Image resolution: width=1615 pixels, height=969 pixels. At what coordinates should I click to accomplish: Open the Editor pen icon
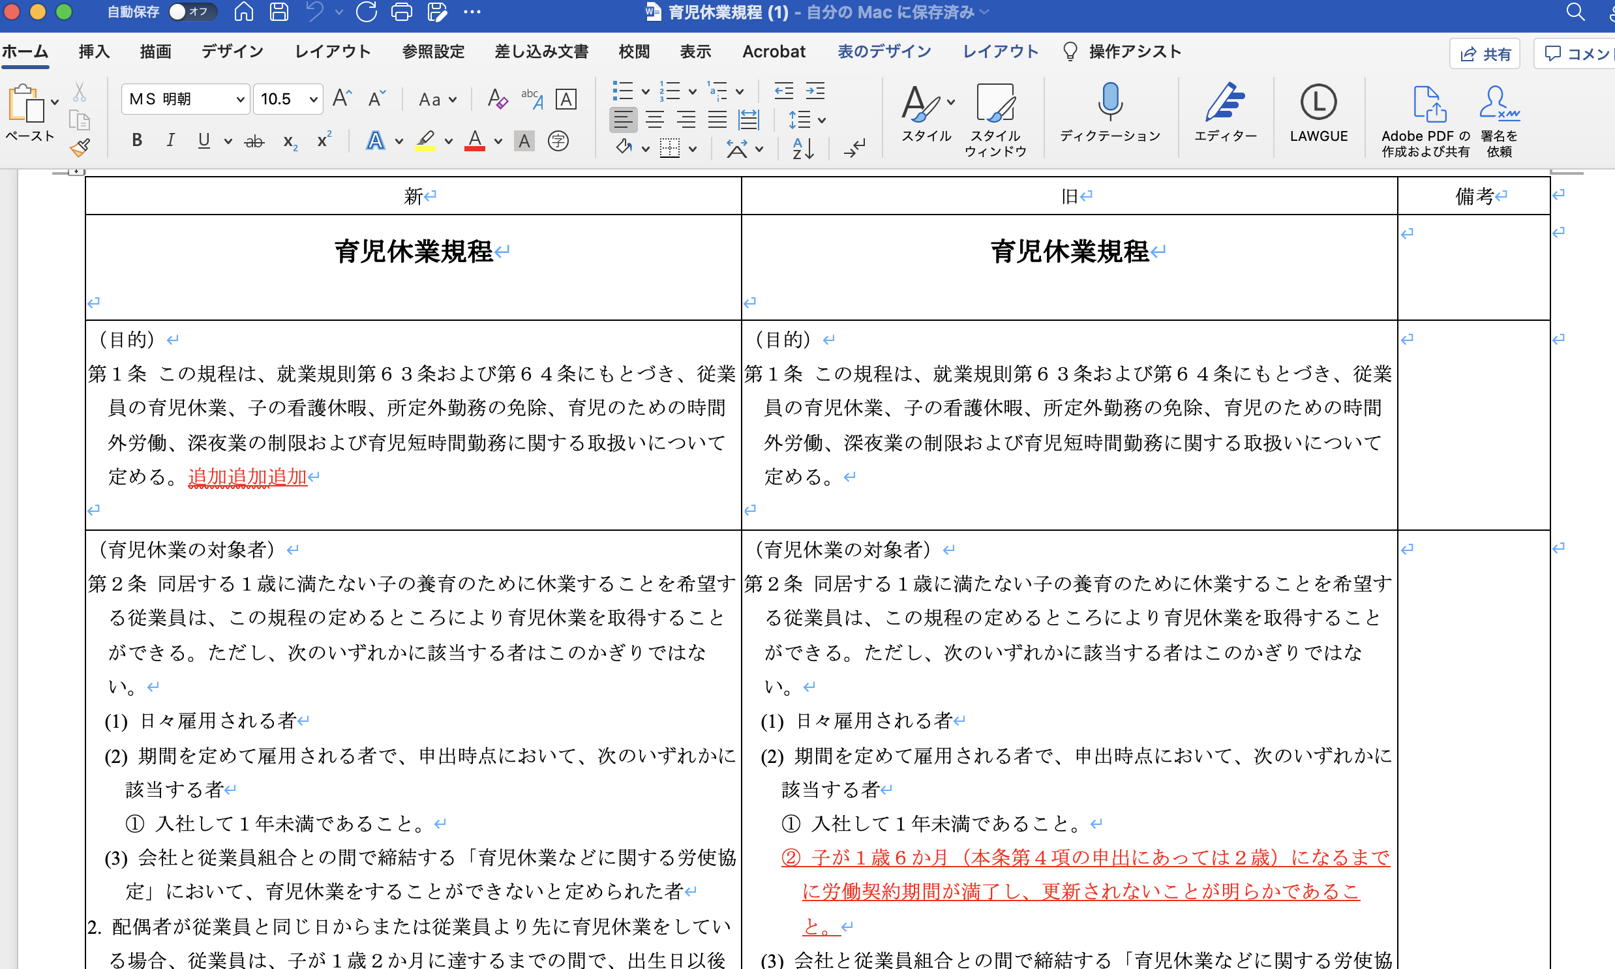pyautogui.click(x=1224, y=102)
